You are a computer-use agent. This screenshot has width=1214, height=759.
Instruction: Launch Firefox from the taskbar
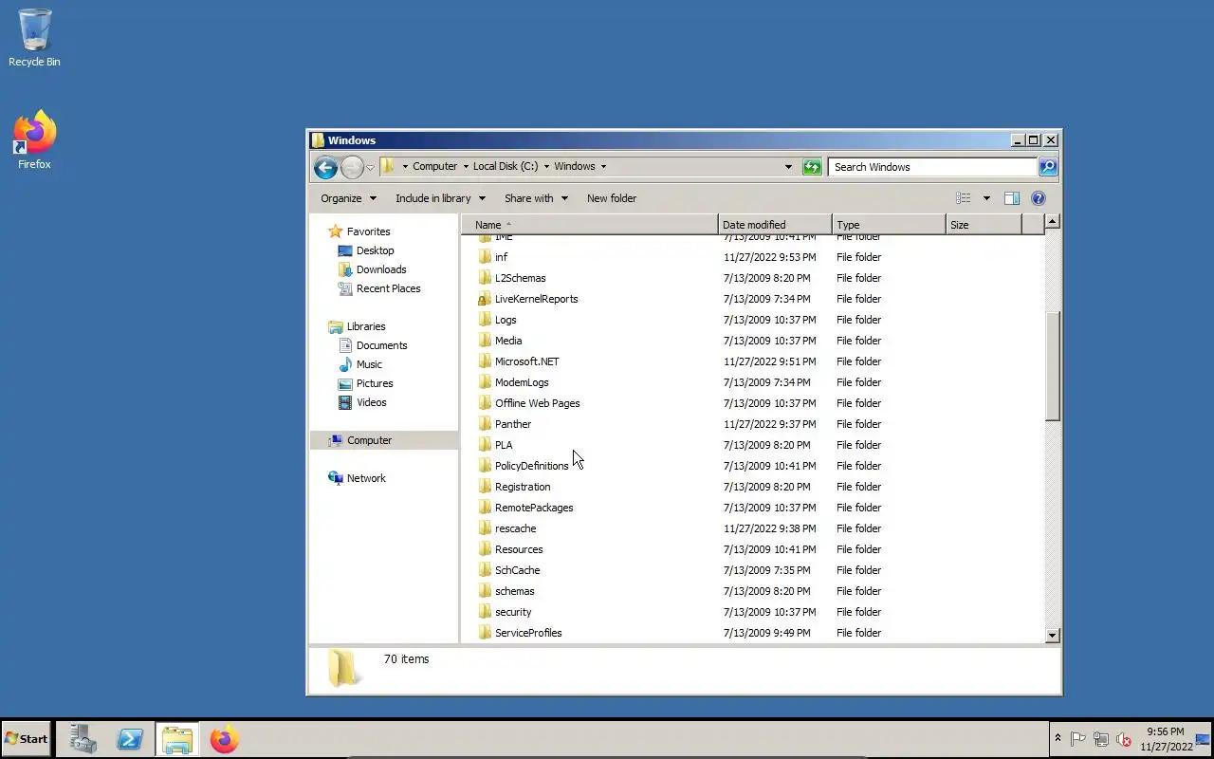pos(225,739)
